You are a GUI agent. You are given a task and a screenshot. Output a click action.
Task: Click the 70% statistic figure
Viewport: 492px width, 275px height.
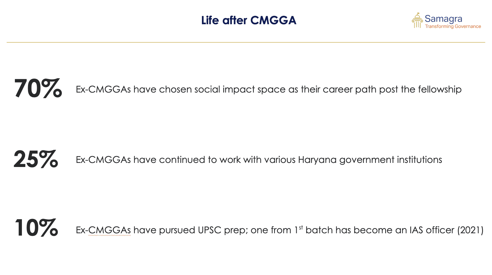click(x=38, y=88)
